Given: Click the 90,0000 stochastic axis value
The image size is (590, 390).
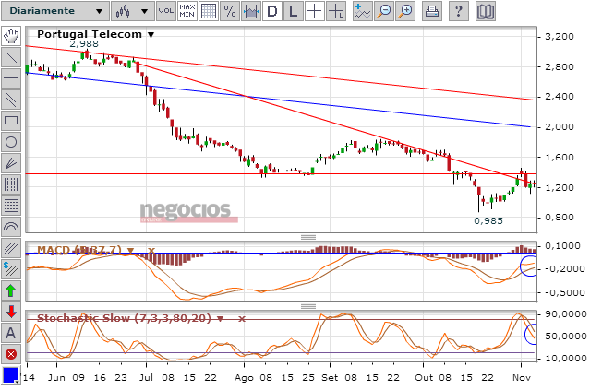Looking at the screenshot, I should [x=566, y=313].
